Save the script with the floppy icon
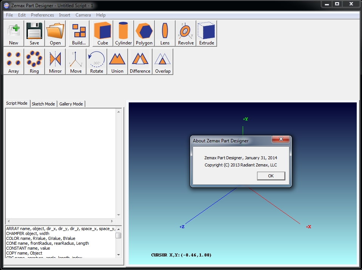The width and height of the screenshot is (362, 270). (x=34, y=34)
